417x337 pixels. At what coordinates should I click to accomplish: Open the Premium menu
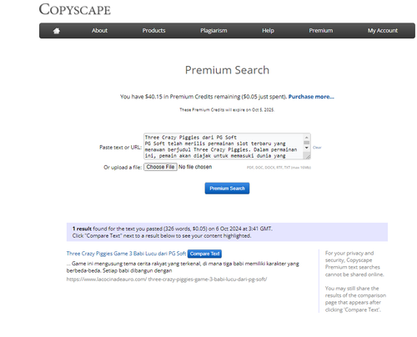pos(321,31)
